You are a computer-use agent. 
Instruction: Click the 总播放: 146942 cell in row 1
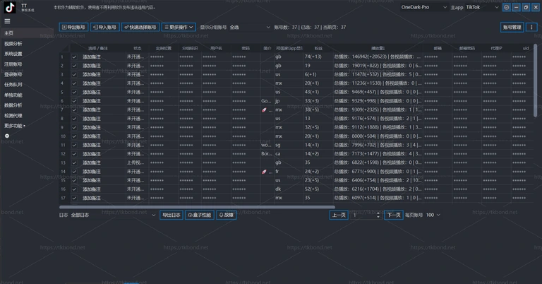(377, 57)
